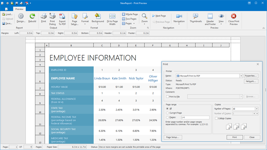The image size is (267, 150).
Task: Click the Pages range input field
Action: pos(195,117)
